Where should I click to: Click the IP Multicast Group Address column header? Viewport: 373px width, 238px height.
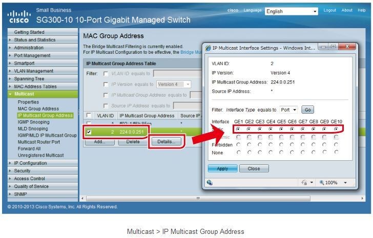click(147, 116)
